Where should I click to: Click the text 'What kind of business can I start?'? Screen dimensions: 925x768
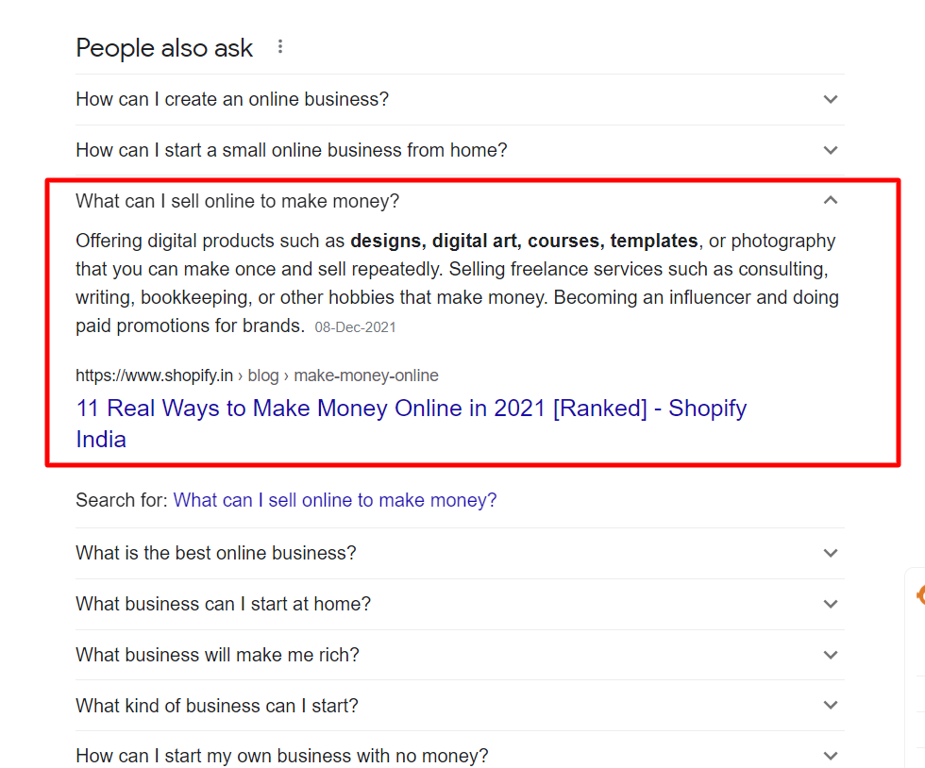[x=217, y=706]
